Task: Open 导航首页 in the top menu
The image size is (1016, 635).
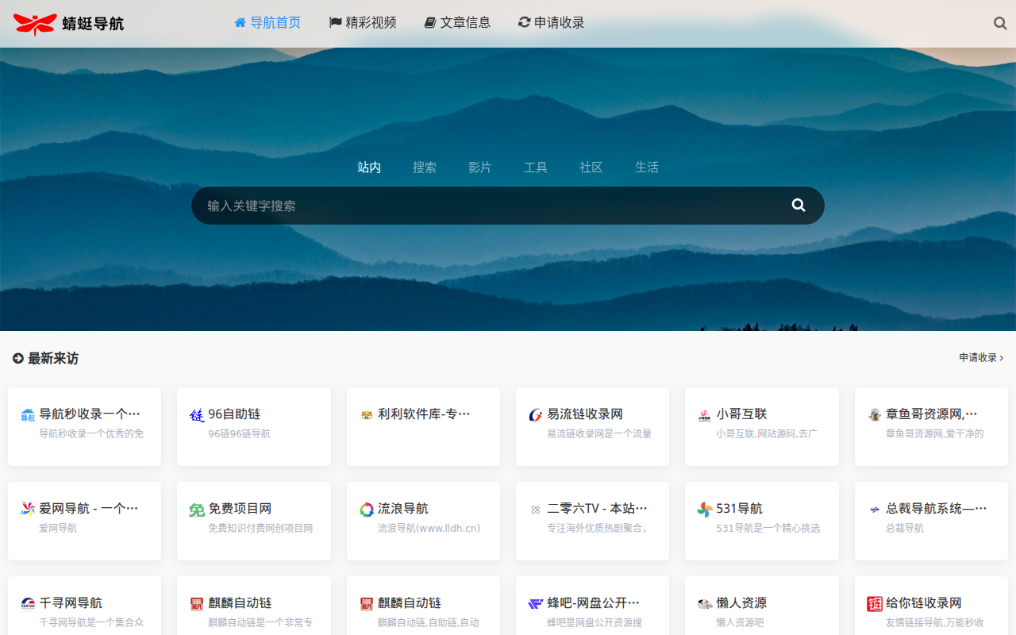Action: point(267,23)
